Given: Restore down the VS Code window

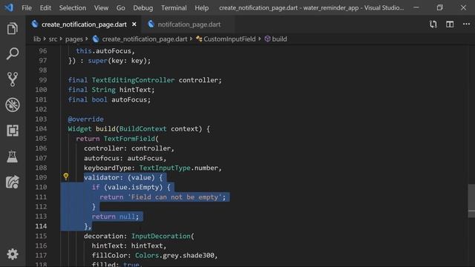Looking at the screenshot, I should tap(439, 7).
